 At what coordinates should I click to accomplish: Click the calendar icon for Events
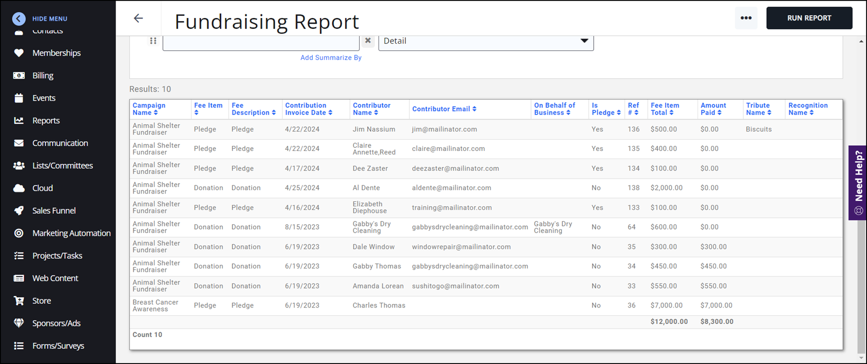coord(19,98)
